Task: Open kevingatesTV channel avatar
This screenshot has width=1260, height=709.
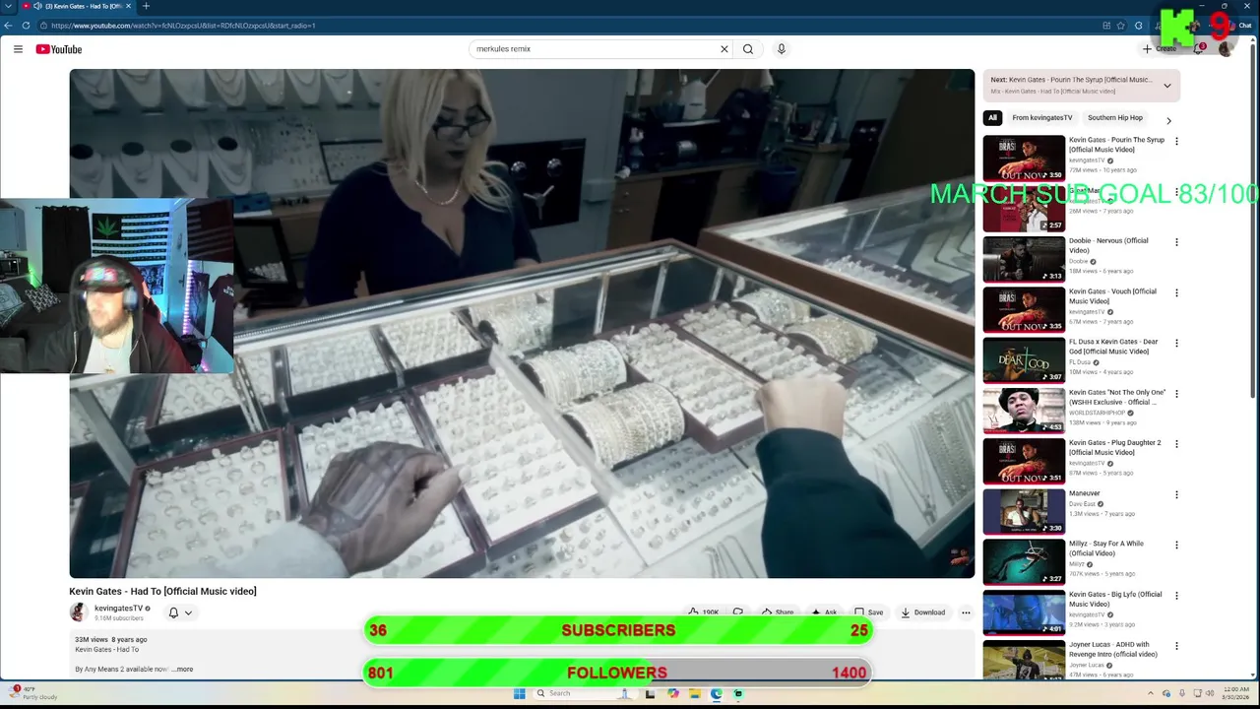Action: (78, 612)
